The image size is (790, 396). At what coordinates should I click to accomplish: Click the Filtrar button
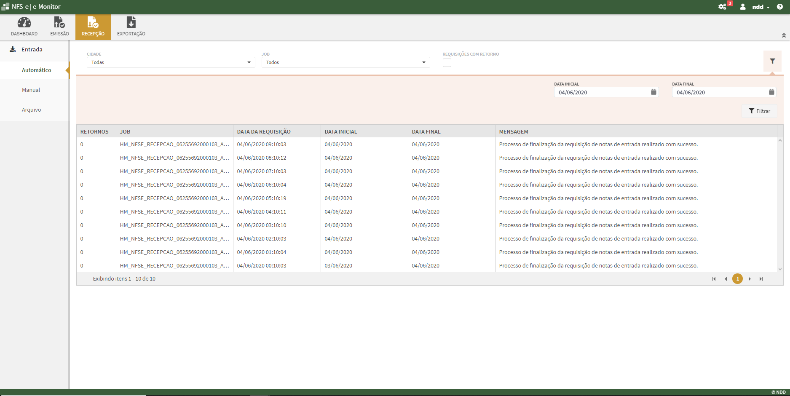(759, 111)
